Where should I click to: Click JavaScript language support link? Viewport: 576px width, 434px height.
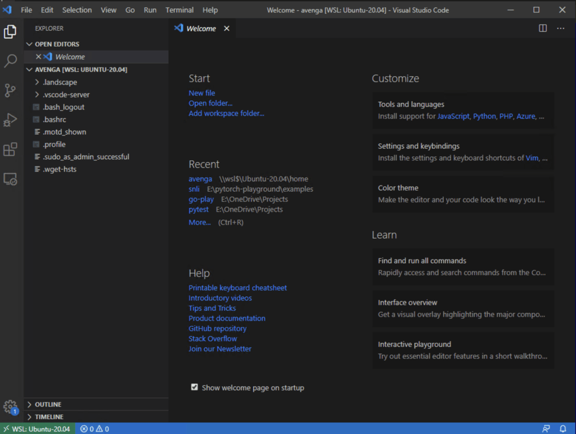(453, 116)
